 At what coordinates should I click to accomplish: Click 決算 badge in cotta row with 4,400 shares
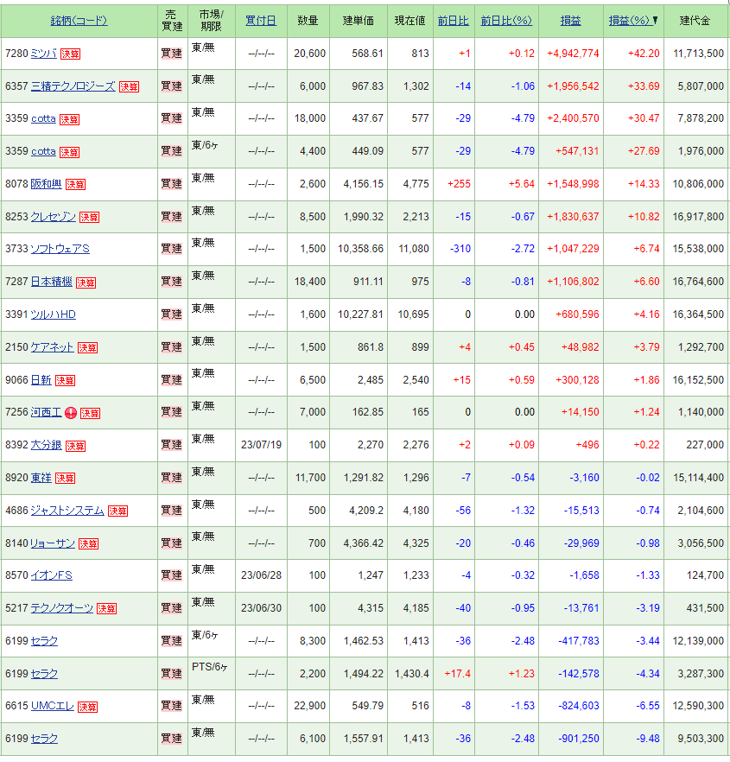tap(69, 152)
